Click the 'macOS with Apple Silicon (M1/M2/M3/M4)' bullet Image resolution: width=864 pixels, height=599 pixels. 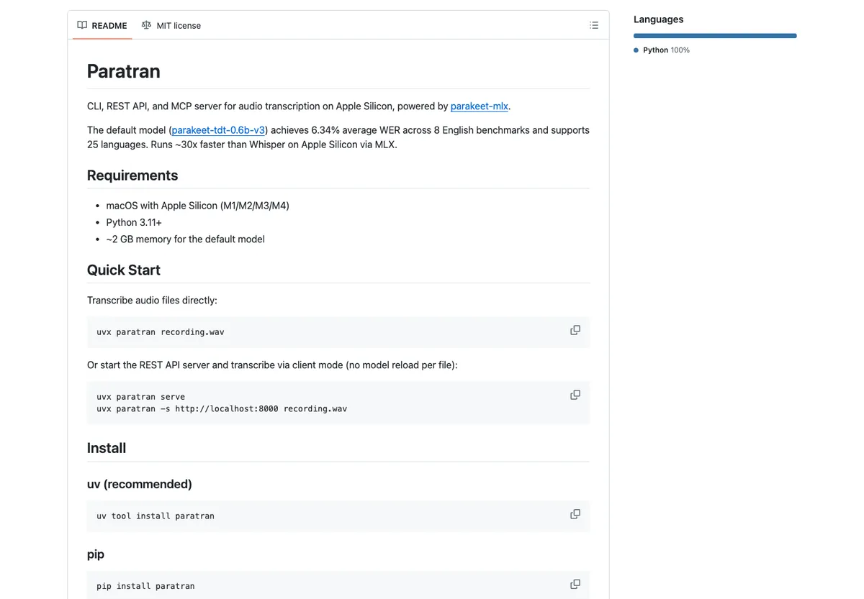197,206
